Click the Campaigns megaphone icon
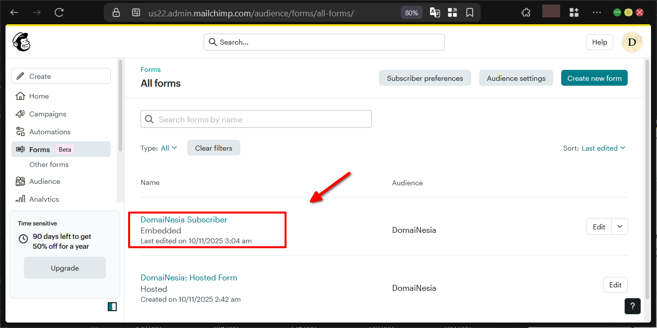 [21, 114]
